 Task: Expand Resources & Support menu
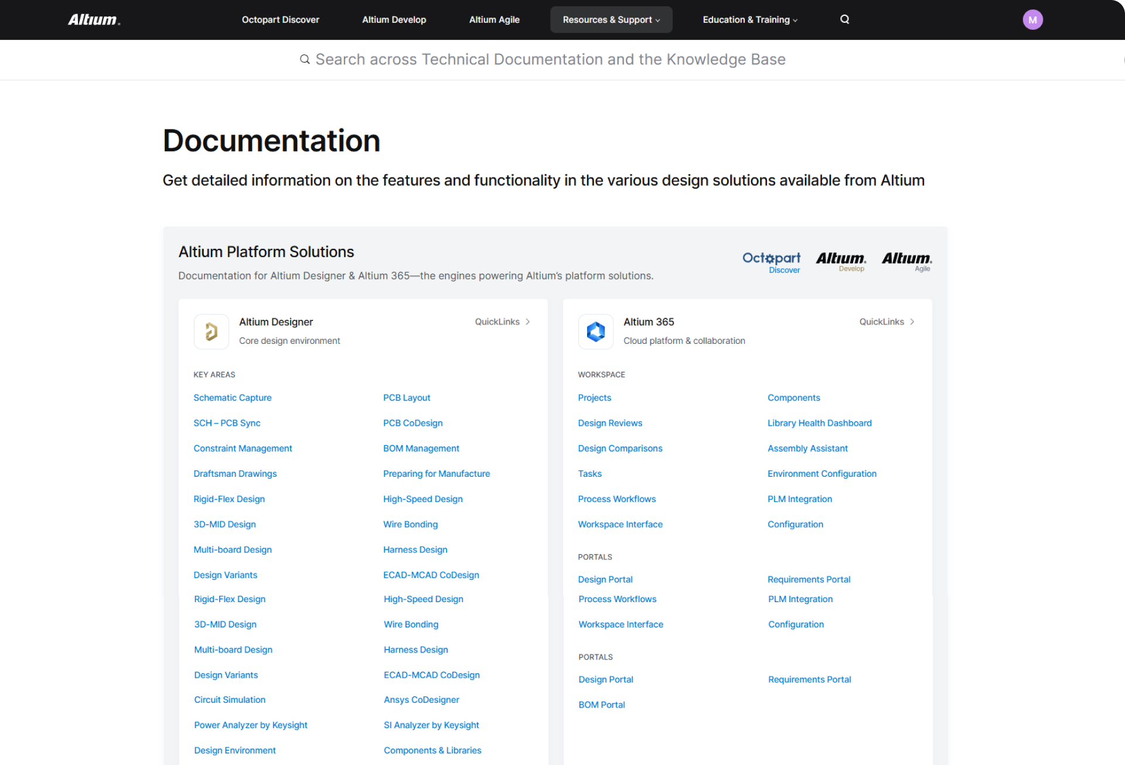click(611, 20)
